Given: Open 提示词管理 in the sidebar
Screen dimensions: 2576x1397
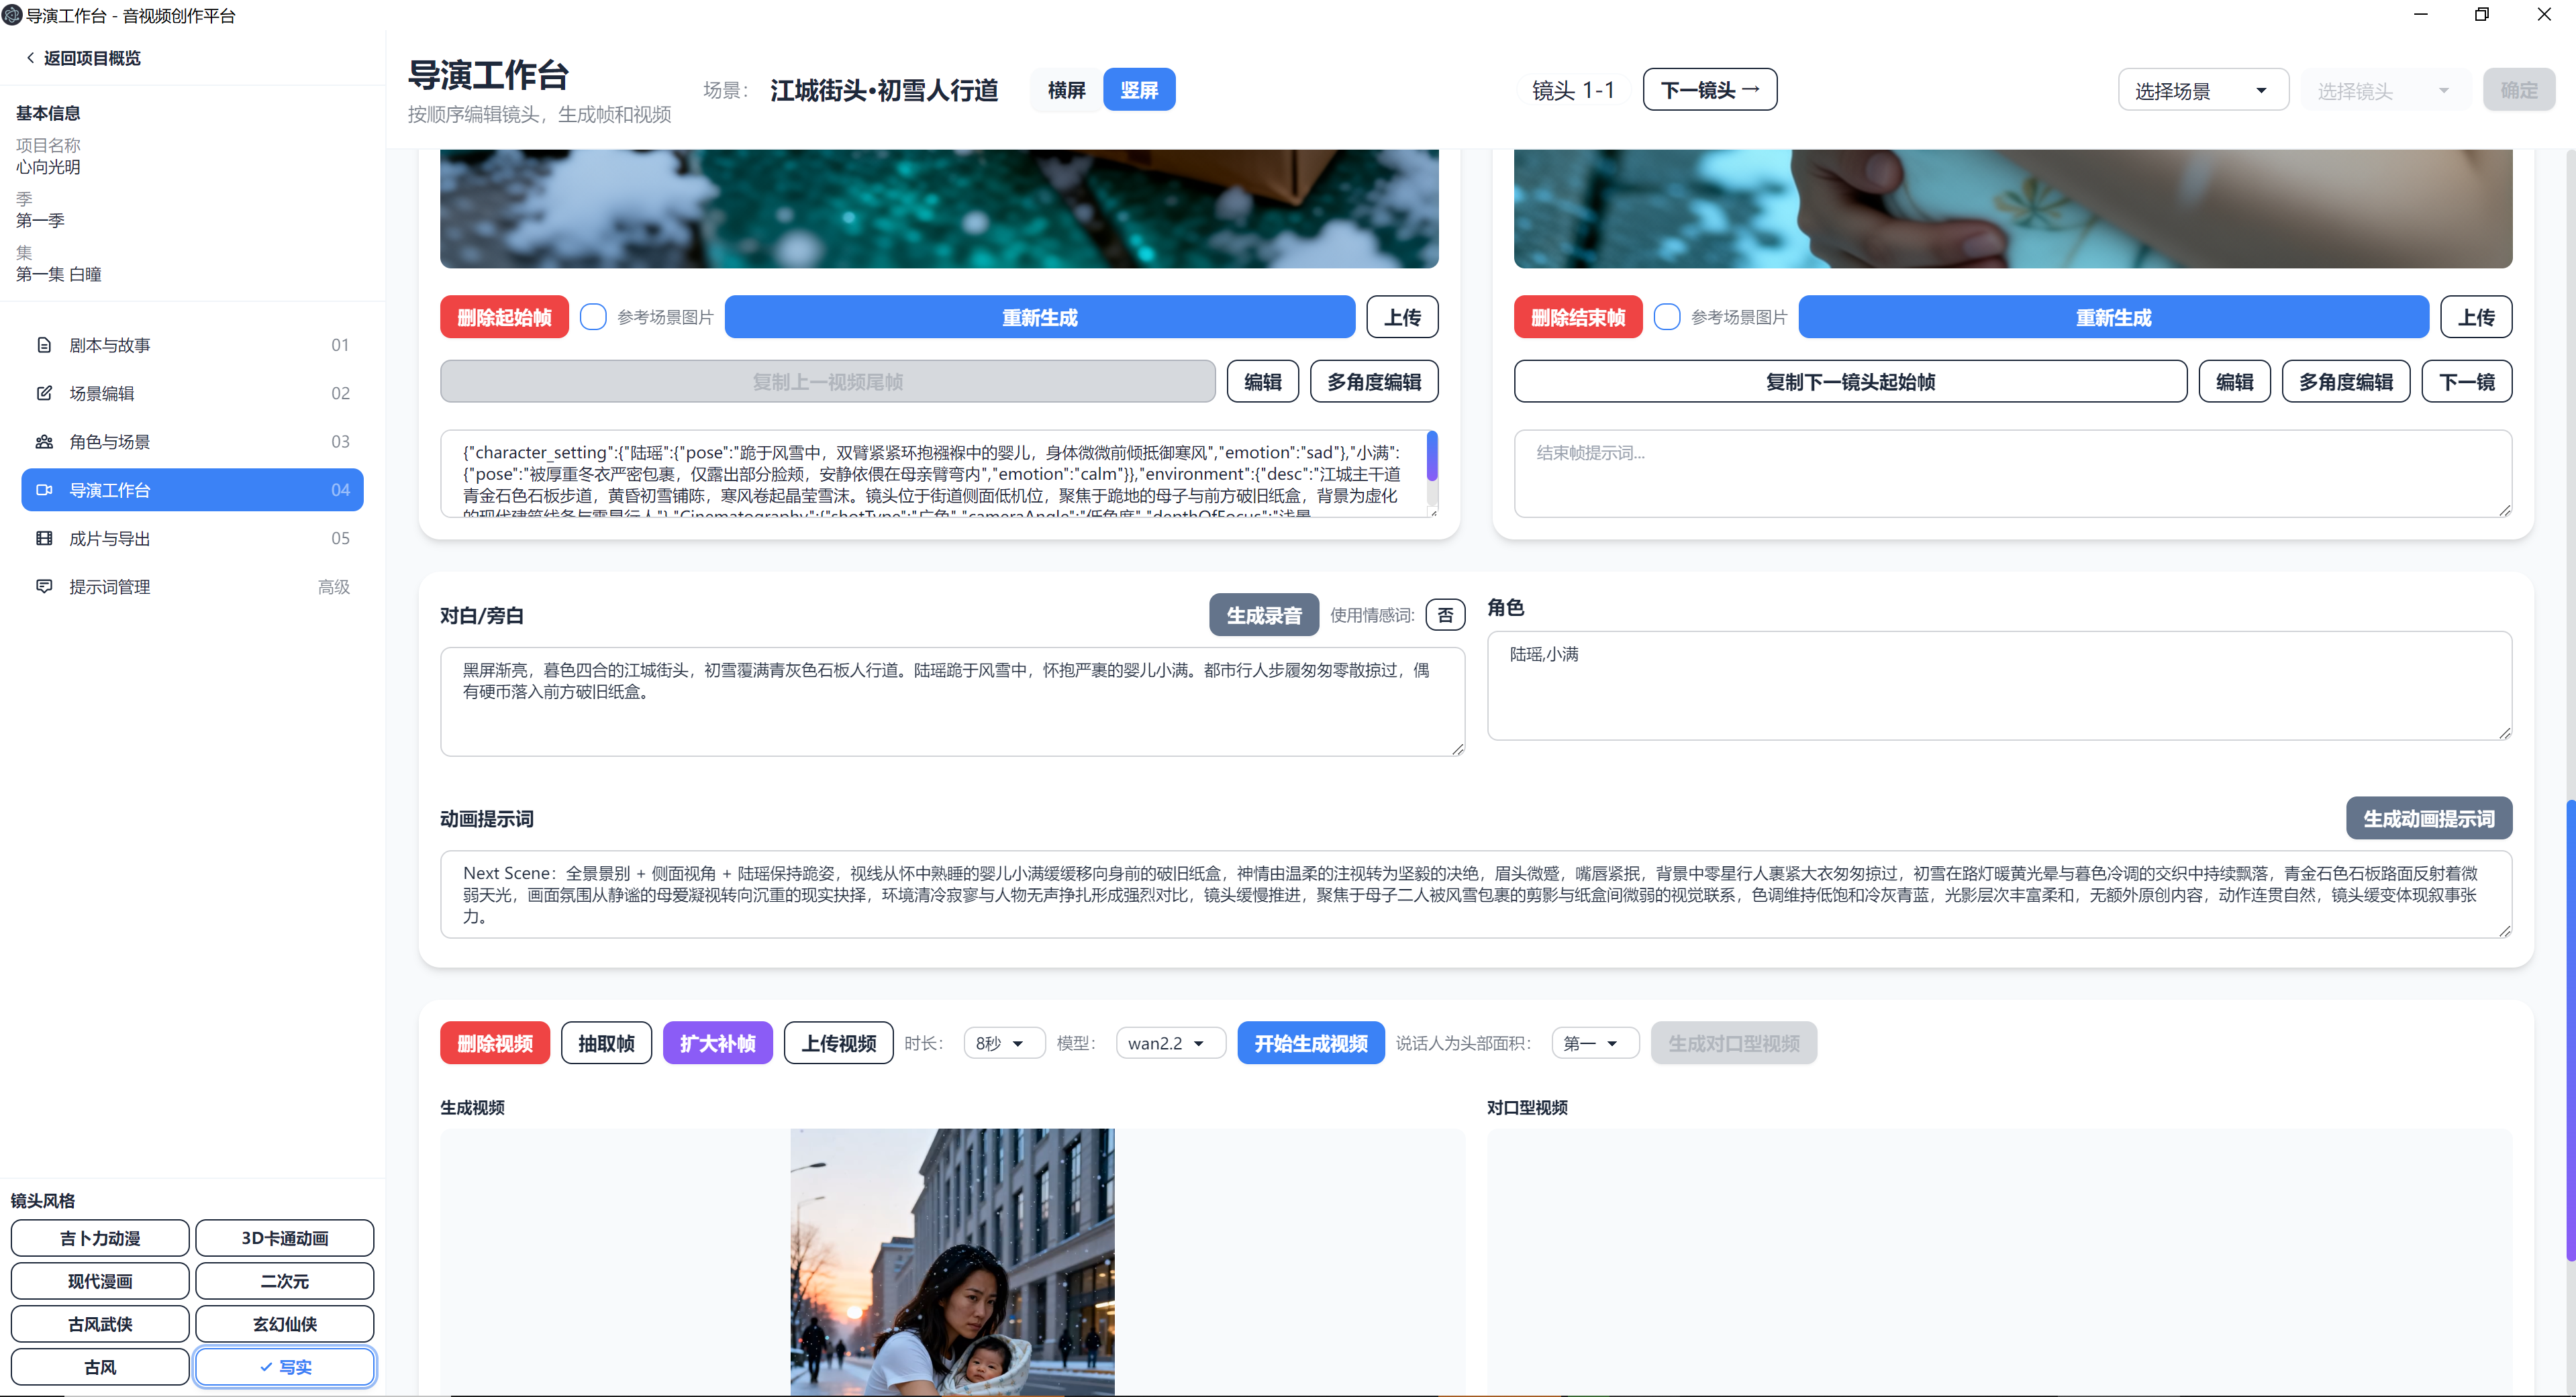Looking at the screenshot, I should coord(192,586).
